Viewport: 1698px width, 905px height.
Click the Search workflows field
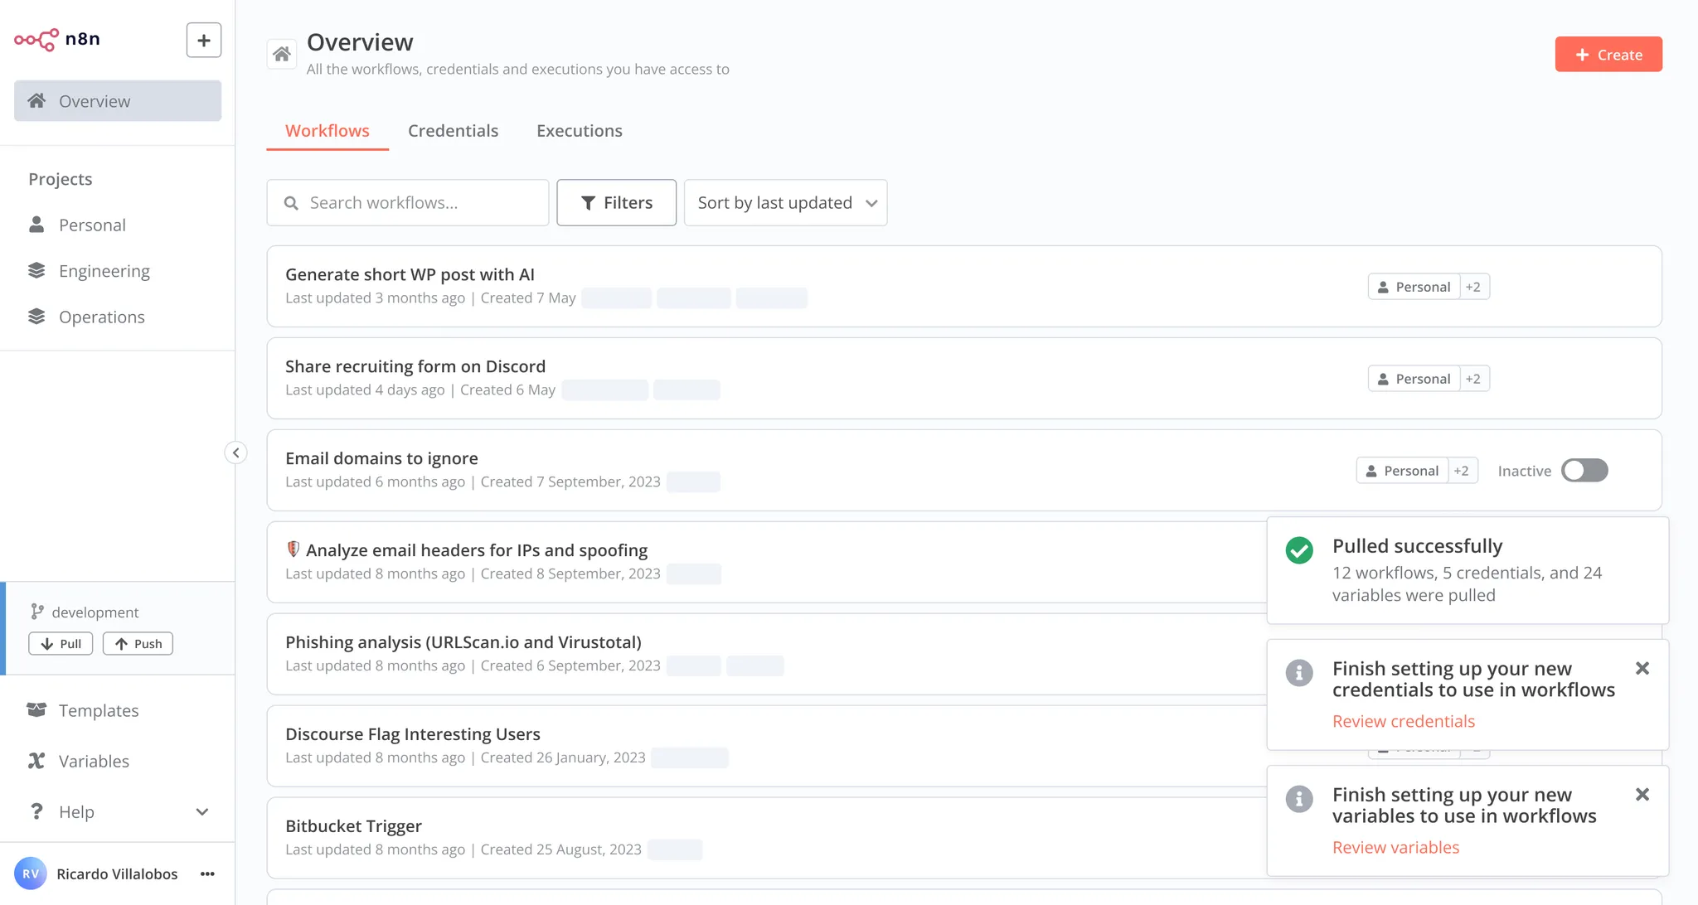pyautogui.click(x=407, y=202)
